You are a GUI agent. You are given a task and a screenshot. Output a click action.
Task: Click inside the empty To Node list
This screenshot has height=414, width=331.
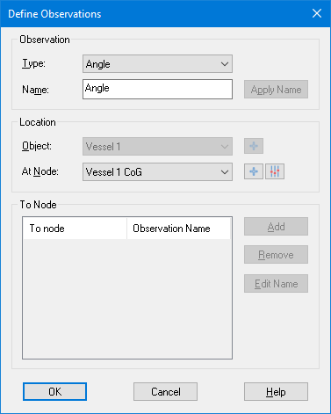pos(127,299)
